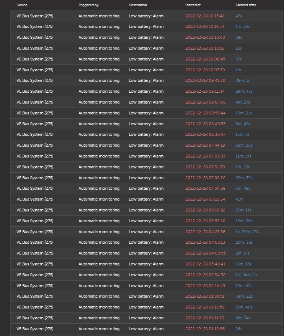This screenshot has width=284, height=336.
Task: Select the alarm cleared after 41m
Action: pyautogui.click(x=146, y=199)
